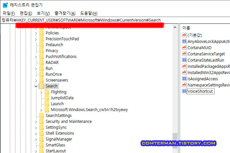Expand the Security and Maintenance key
This screenshot has width=230, height=153.
[x=36, y=122]
